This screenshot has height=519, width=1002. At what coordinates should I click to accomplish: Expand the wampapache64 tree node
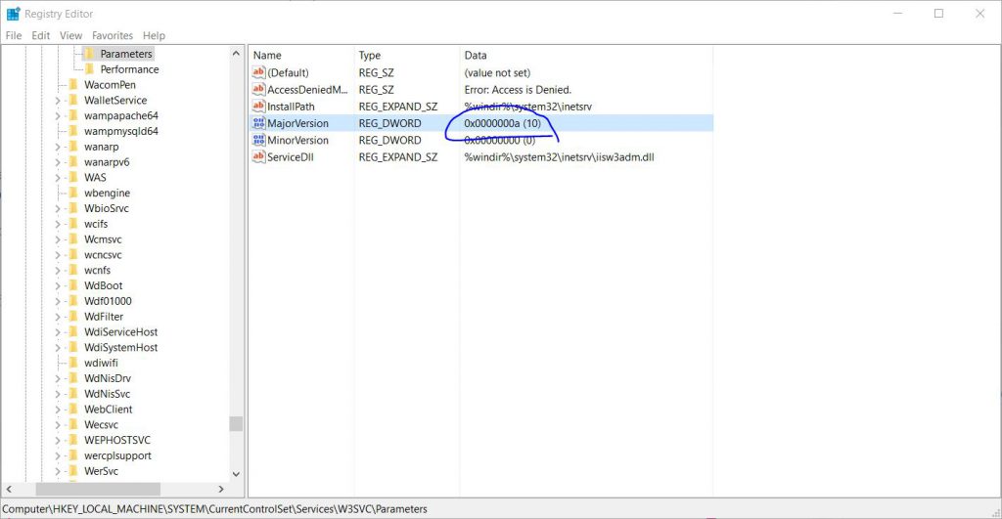[57, 115]
